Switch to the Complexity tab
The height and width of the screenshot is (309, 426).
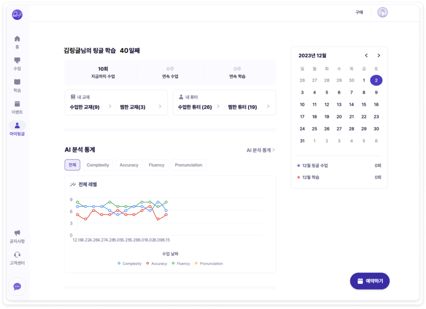click(98, 165)
